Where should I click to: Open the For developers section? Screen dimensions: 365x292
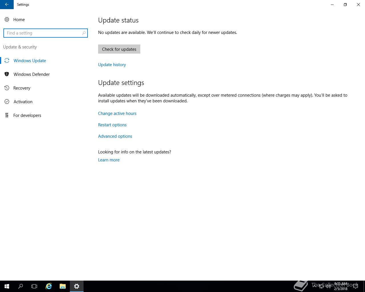(x=27, y=115)
